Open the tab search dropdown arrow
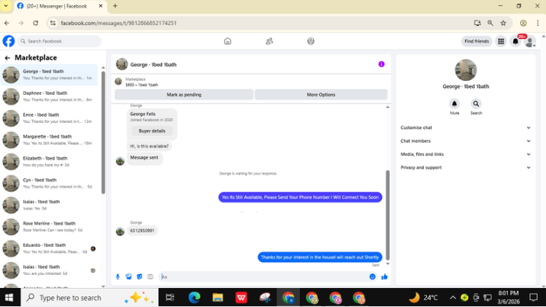This screenshot has height=307, width=546. tap(6, 6)
